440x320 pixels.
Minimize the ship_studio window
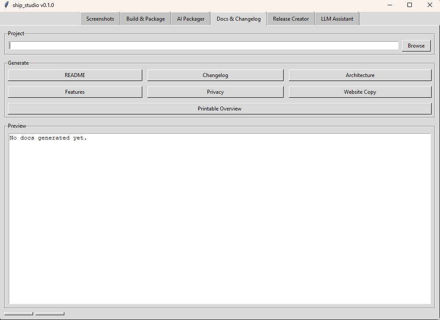[390, 5]
